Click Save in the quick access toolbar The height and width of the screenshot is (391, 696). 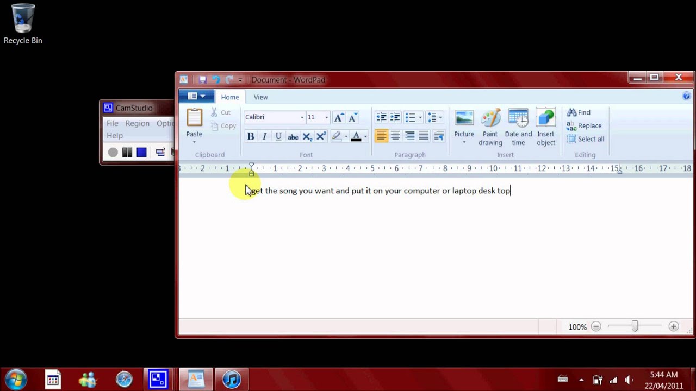pos(202,80)
